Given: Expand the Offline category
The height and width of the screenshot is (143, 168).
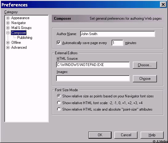Looking at the screenshot, I should click(x=8, y=43).
